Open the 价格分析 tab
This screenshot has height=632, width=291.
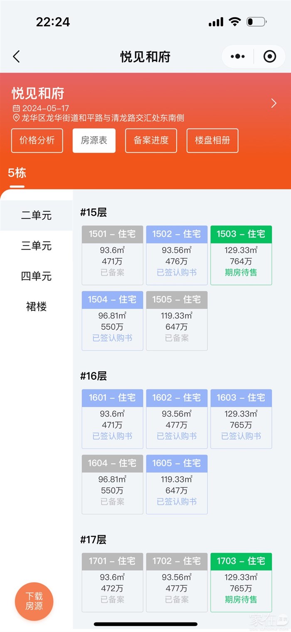coord(37,140)
